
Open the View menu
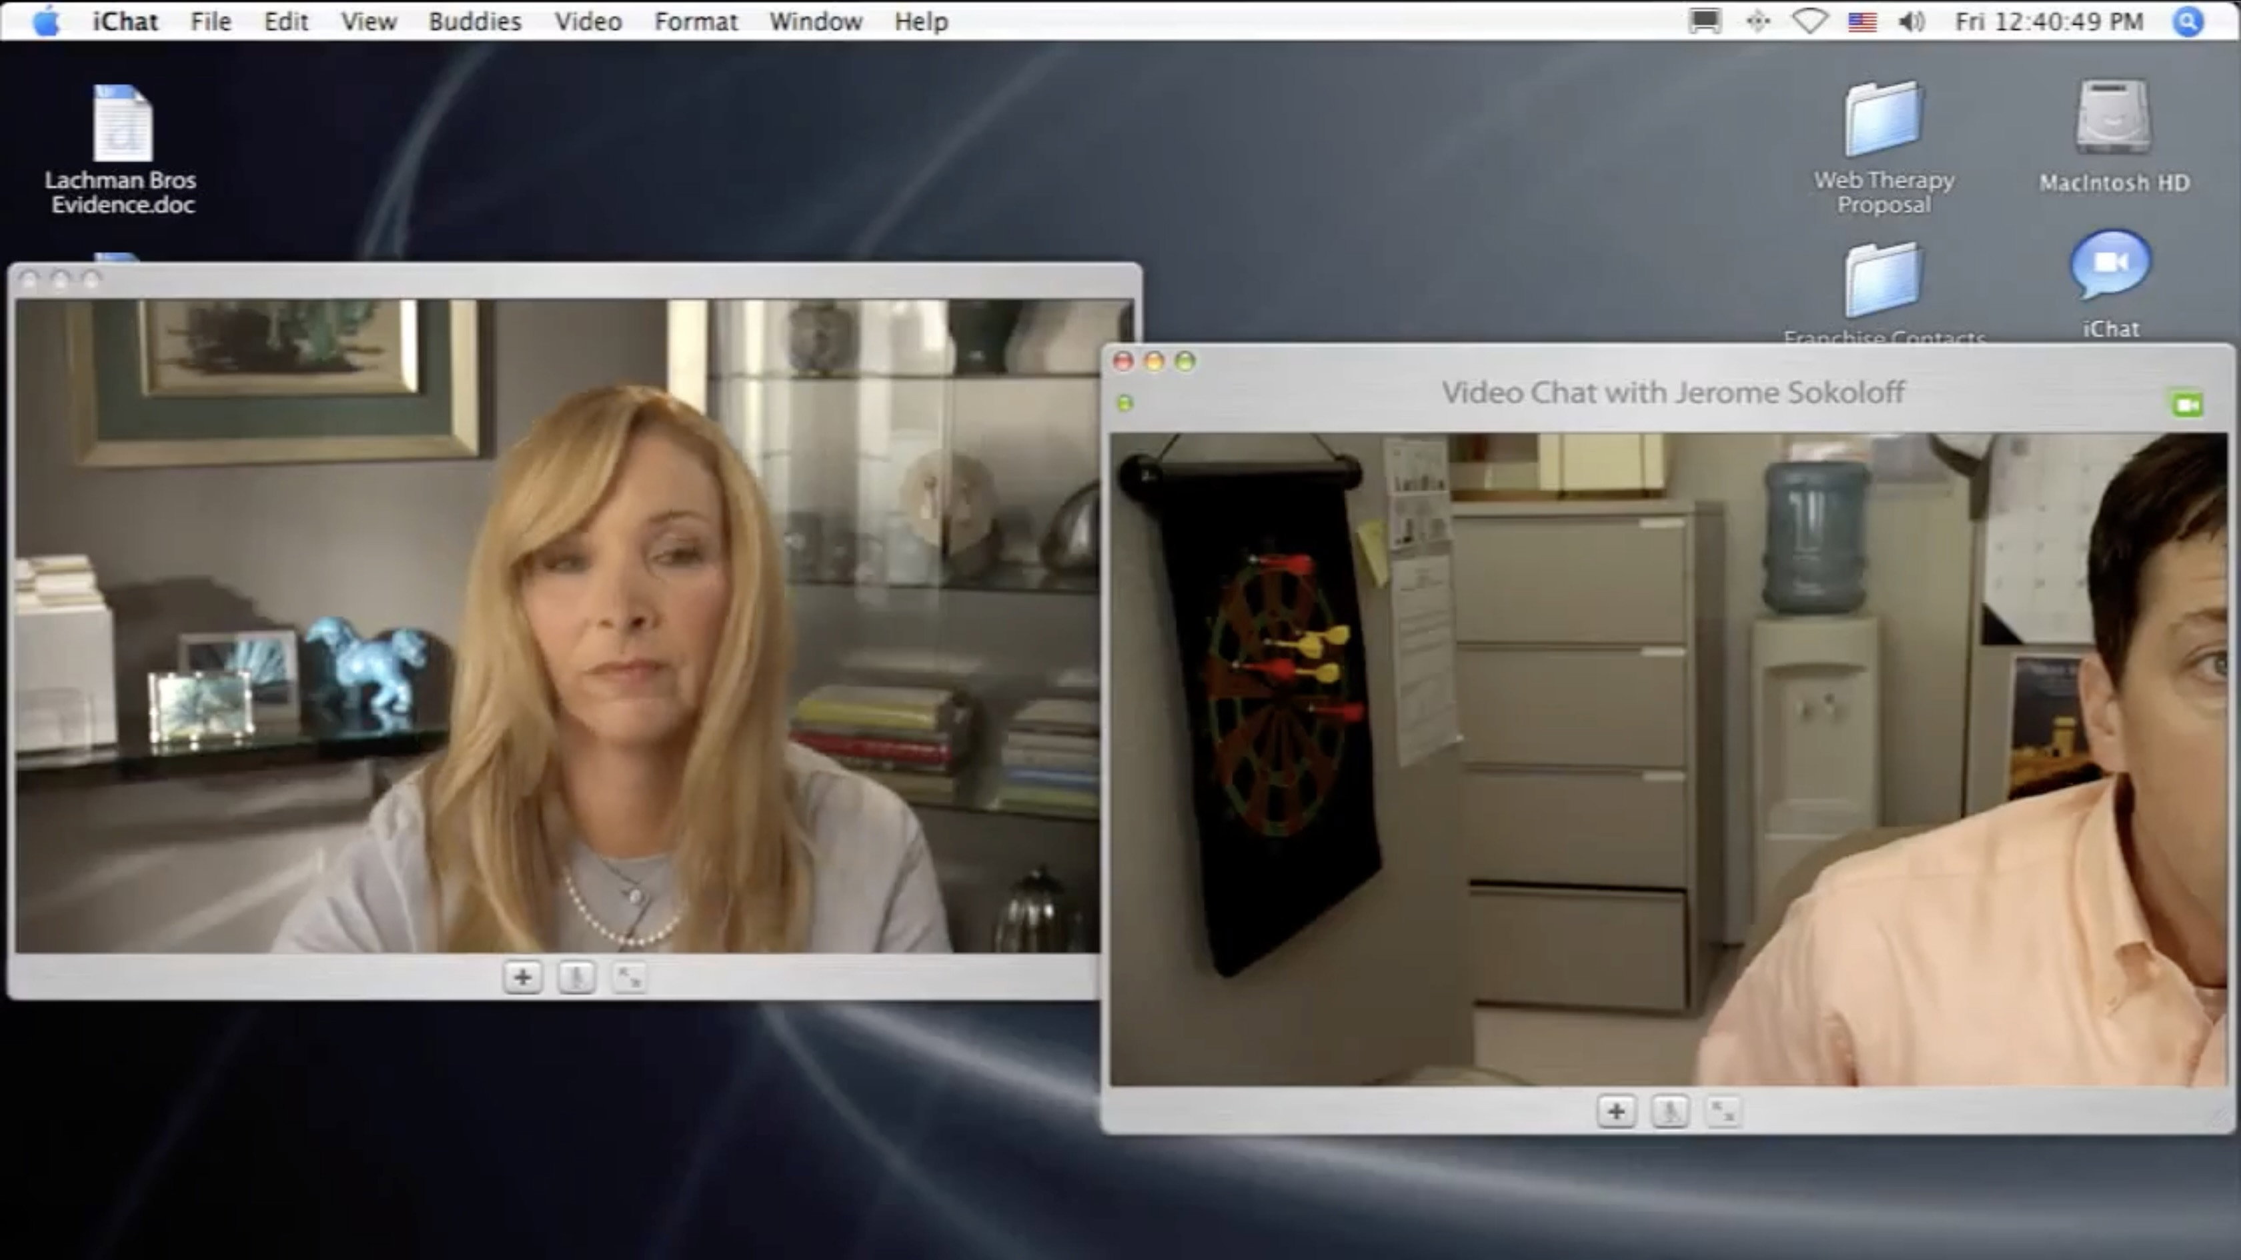[369, 21]
